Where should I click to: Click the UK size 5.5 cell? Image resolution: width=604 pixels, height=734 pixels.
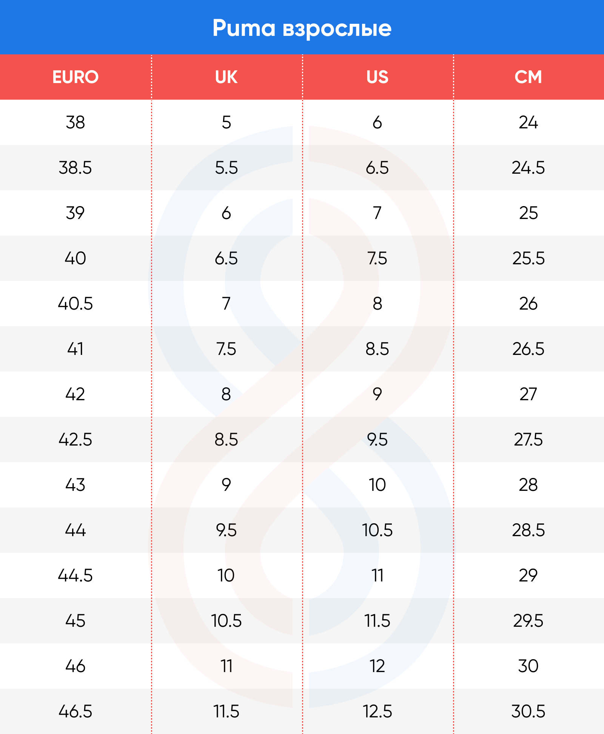click(x=226, y=168)
